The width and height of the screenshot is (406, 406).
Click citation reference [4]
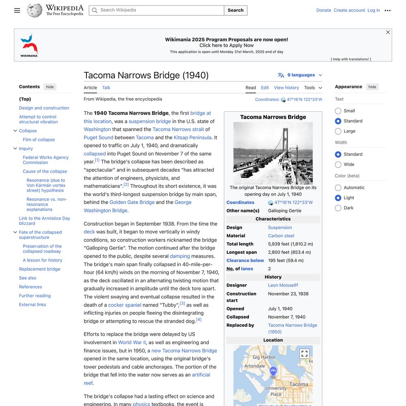(199, 320)
